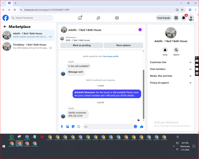Open Facebook Home feed icon
The height and width of the screenshot is (159, 199).
(x=80, y=18)
